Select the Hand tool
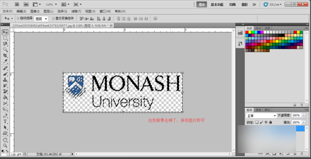311x159 pixels. [x=5, y=140]
